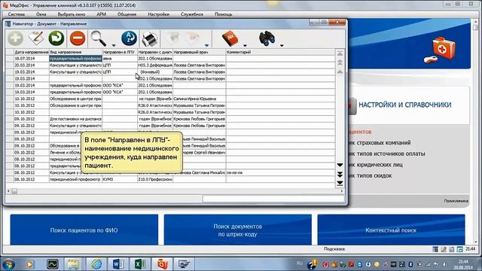The height and width of the screenshot is (271, 482).
Task: Open the Выбрать окно menu
Action: coord(72,14)
